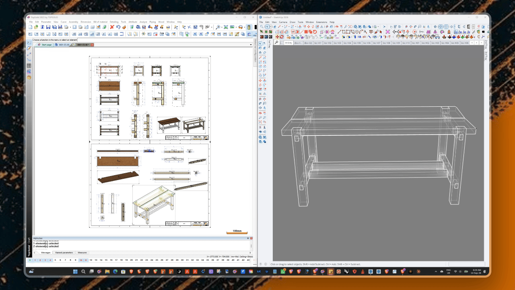Click the pencil icon in TopSolid left sidebar
515x290 pixels.
[29, 48]
